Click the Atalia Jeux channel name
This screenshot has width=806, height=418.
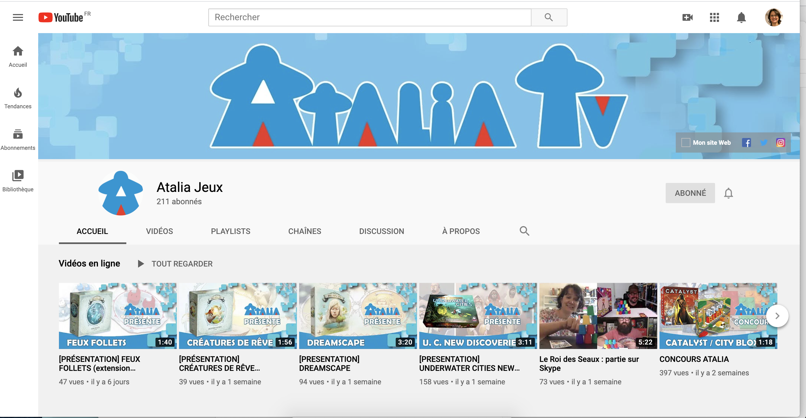(x=190, y=187)
